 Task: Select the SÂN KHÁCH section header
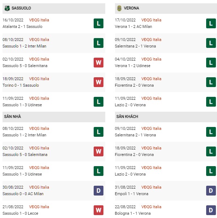point(166,117)
